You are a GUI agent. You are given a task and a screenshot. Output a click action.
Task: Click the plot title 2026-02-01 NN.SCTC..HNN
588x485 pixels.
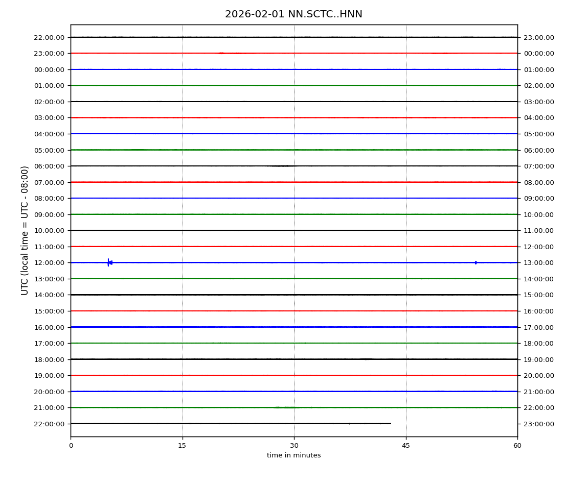(293, 14)
